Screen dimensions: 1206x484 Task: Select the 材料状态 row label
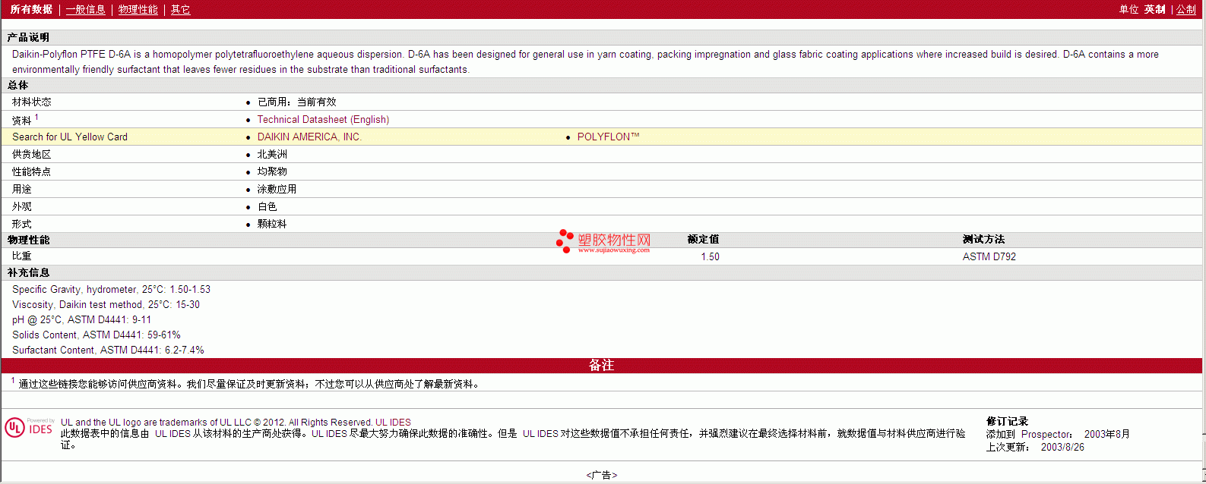coord(32,102)
